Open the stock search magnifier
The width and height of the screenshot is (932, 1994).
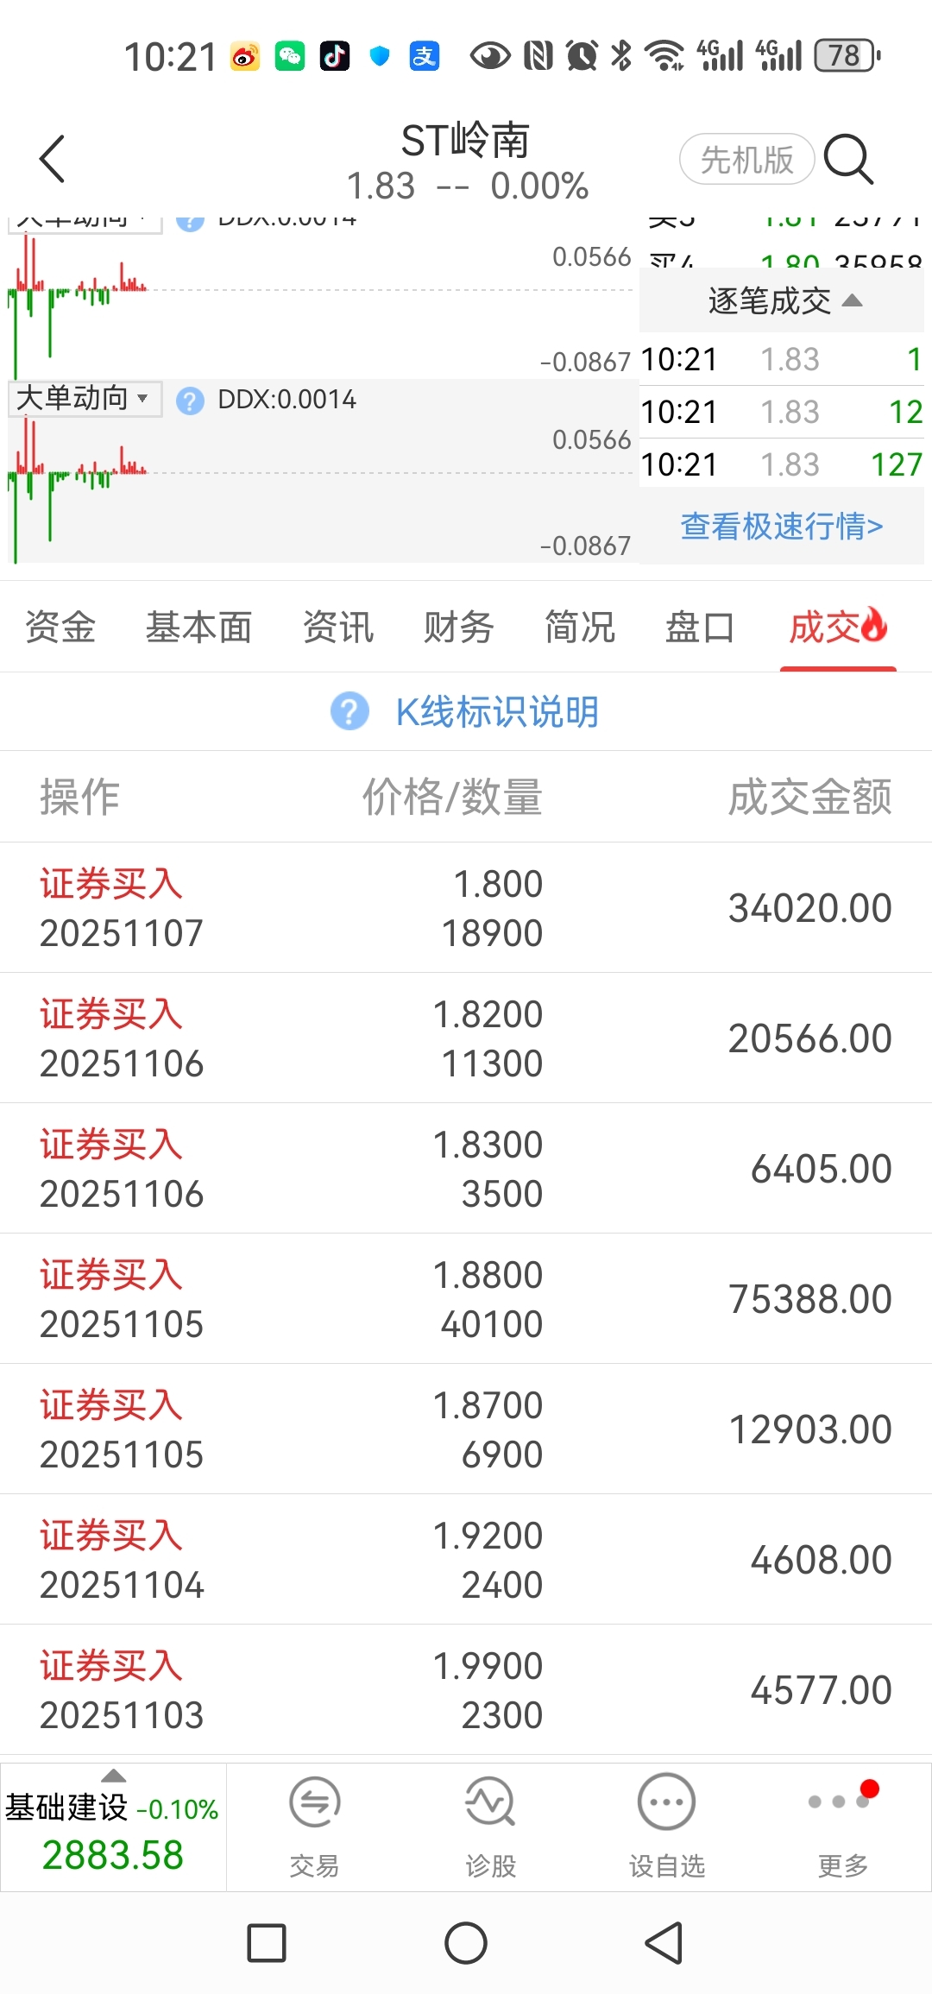tap(849, 160)
